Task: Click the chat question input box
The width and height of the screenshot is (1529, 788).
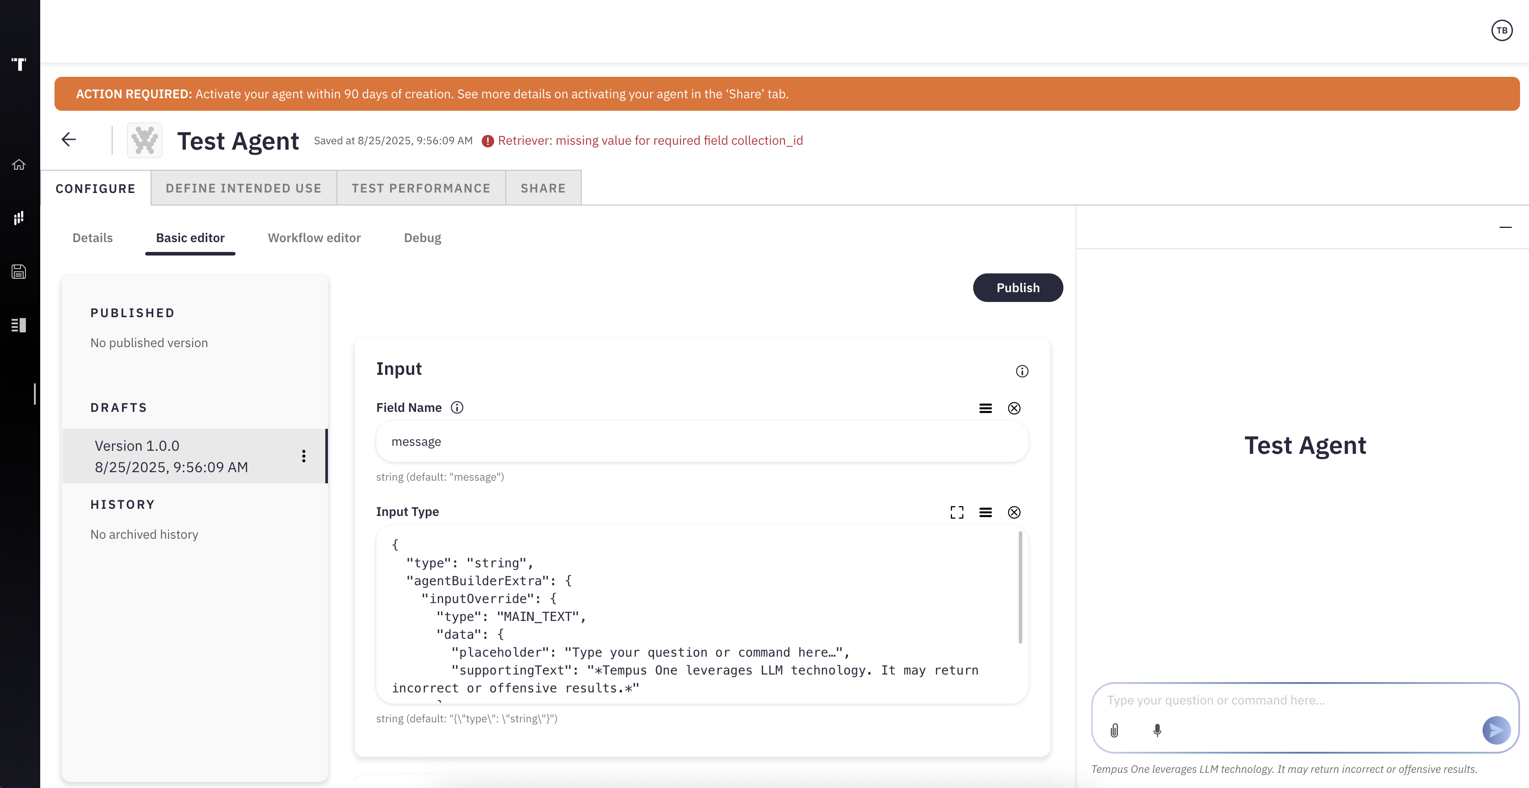Action: (1305, 717)
